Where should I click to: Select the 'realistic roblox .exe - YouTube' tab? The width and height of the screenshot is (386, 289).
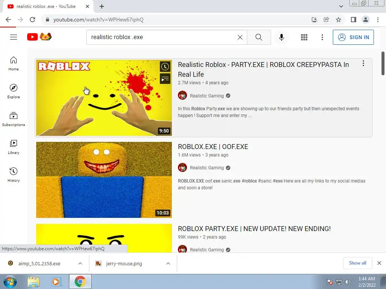46,6
